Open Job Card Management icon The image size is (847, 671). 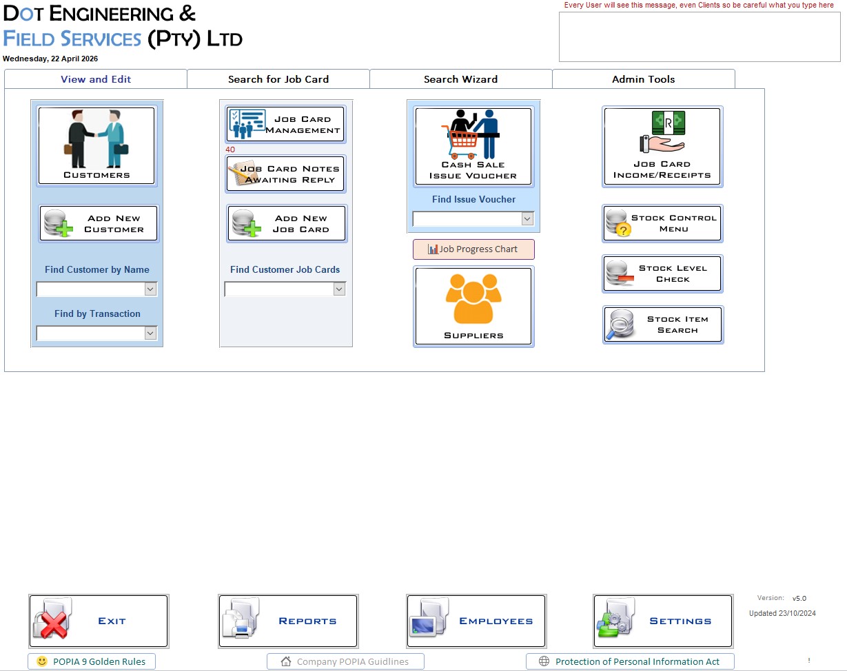tap(246, 125)
